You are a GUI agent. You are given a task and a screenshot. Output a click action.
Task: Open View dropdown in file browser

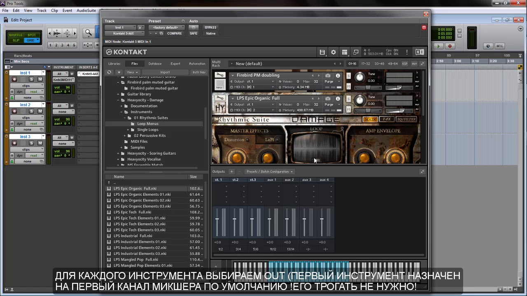pyautogui.click(x=132, y=72)
